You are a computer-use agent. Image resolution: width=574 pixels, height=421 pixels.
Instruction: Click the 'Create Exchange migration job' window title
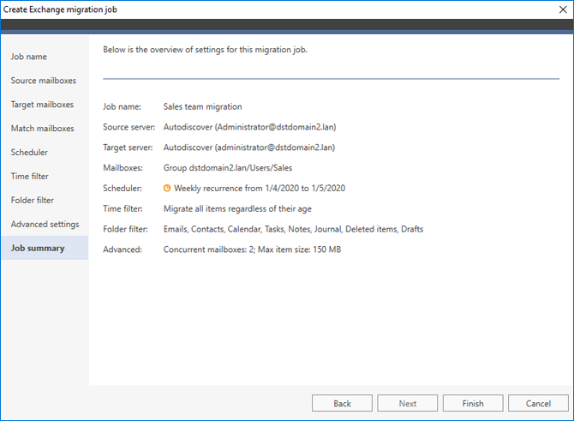[60, 9]
